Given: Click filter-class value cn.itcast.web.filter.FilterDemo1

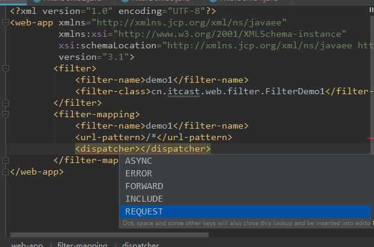Looking at the screenshot, I should 238,91.
